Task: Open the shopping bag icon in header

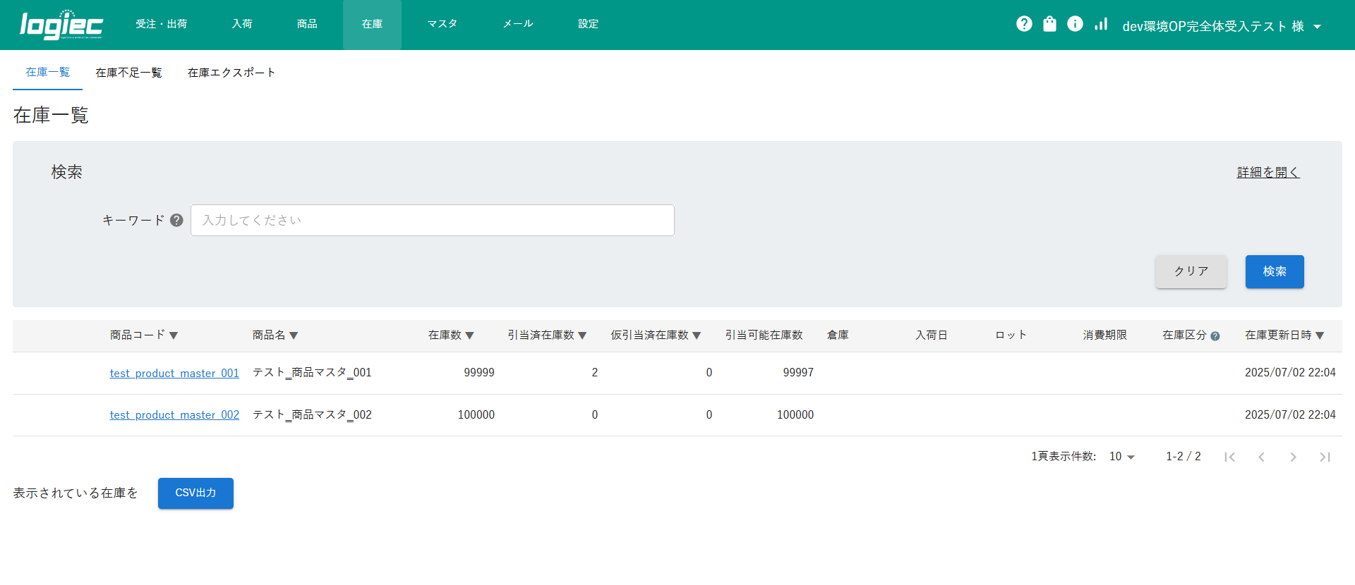Action: coord(1049,24)
